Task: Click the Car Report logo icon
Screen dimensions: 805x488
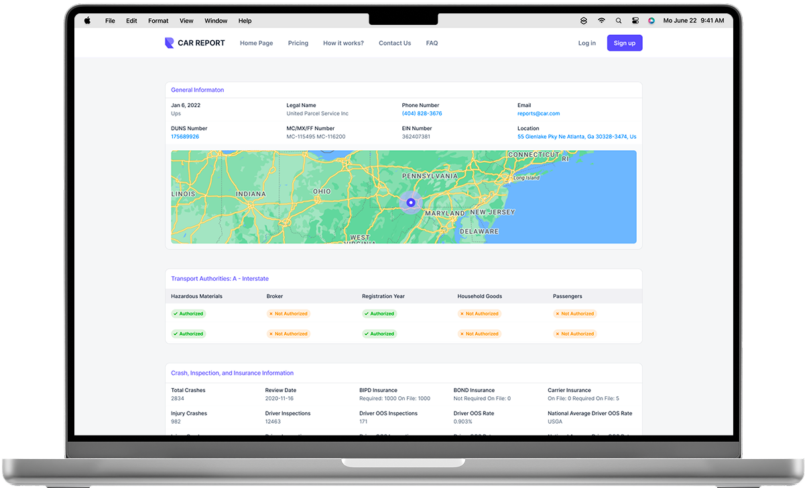Action: click(x=169, y=43)
